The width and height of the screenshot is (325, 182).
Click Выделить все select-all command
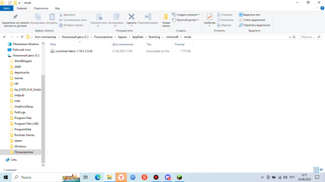point(249,15)
